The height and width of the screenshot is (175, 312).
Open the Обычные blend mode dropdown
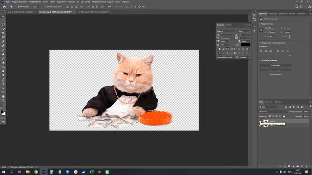tap(273, 112)
